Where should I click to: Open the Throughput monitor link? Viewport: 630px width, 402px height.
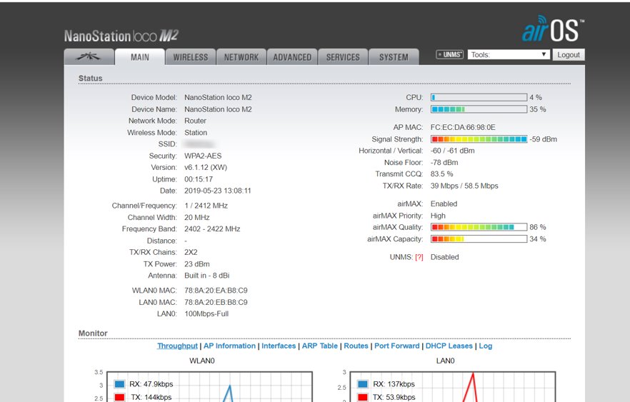177,346
